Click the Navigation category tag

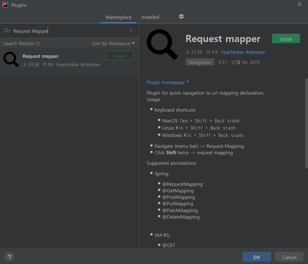200,62
